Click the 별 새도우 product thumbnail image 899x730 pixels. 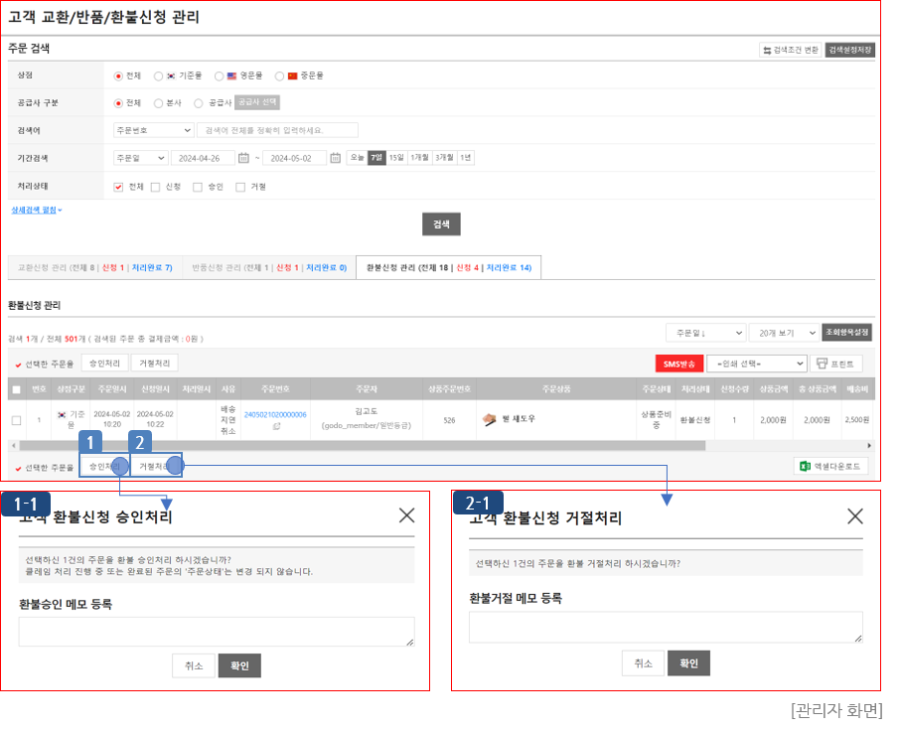click(x=489, y=419)
